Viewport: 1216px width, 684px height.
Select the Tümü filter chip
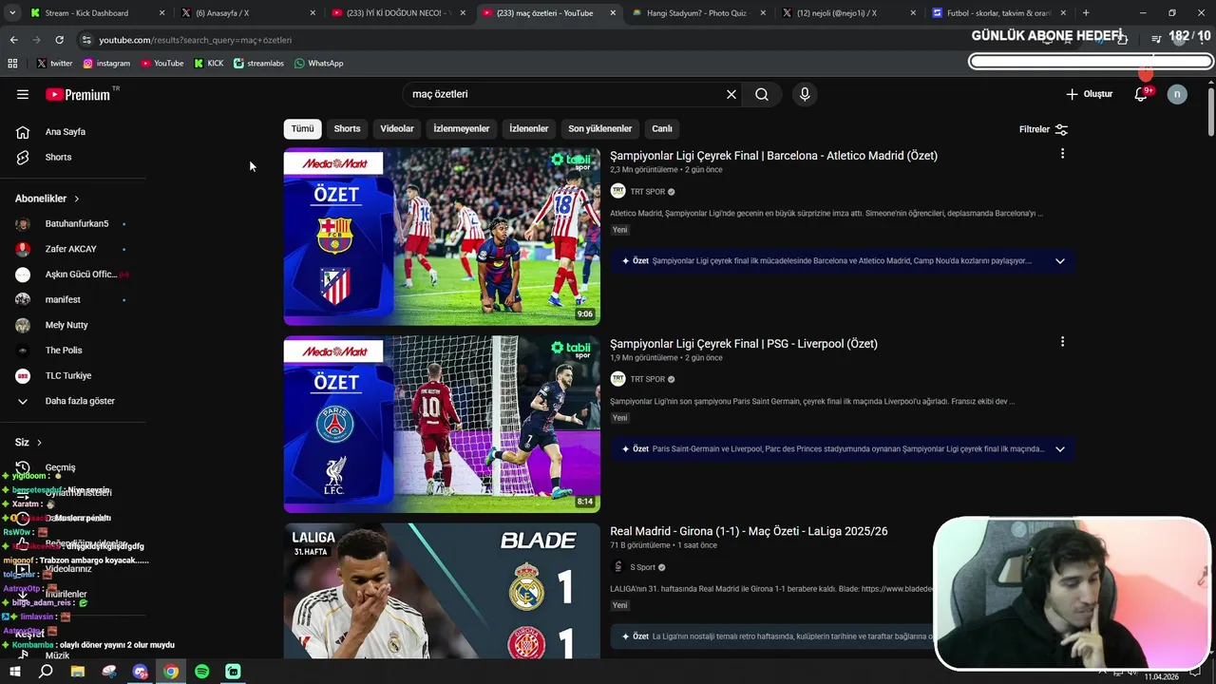302,128
